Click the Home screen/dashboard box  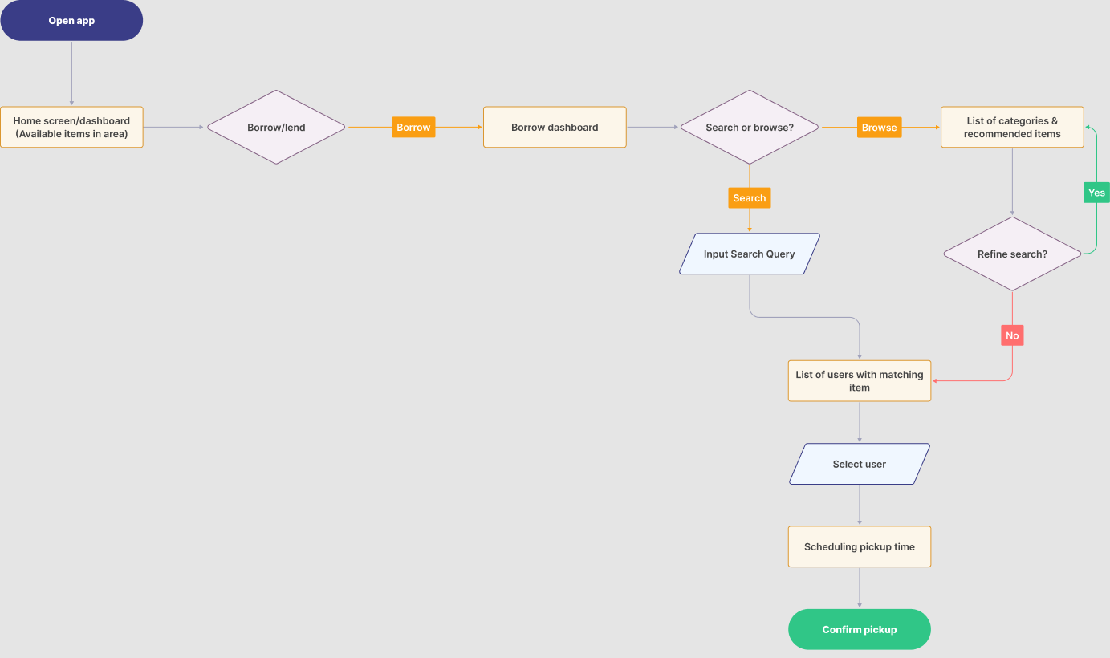(x=71, y=128)
